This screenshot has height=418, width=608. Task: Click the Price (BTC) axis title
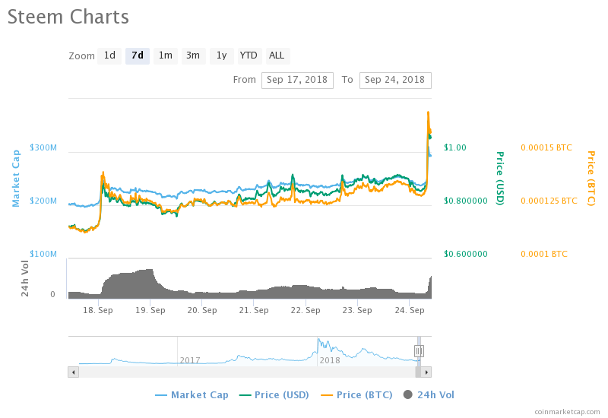[591, 179]
